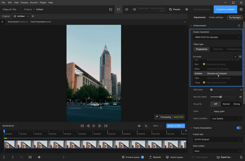
Task: Switch AI model to compact view icon
Action: tap(235, 57)
